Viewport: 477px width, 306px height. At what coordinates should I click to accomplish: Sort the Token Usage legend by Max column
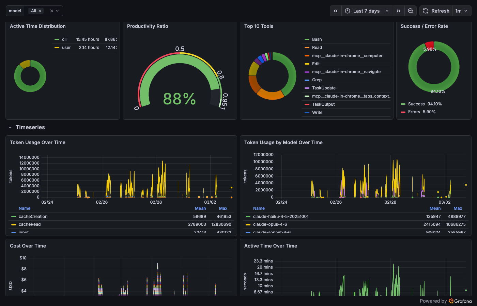pyautogui.click(x=223, y=208)
